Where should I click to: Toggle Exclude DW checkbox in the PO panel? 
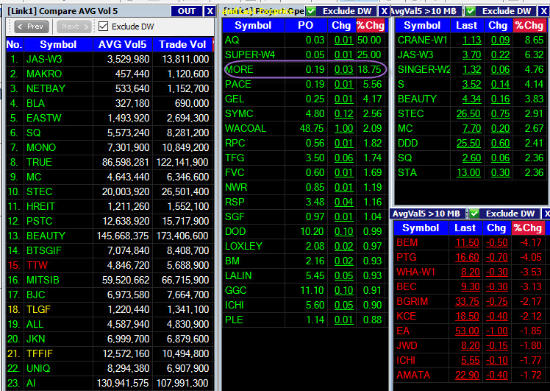(311, 11)
